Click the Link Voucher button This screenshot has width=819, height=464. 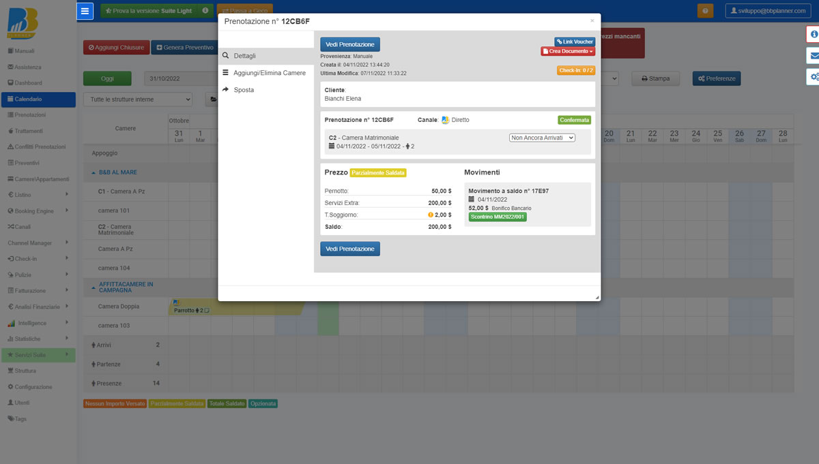click(x=574, y=42)
